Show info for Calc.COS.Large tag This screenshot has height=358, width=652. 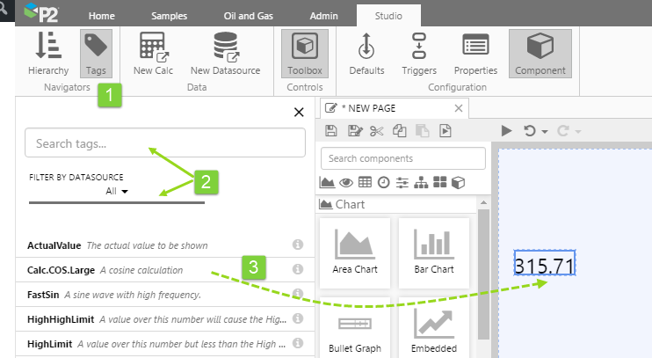(298, 269)
